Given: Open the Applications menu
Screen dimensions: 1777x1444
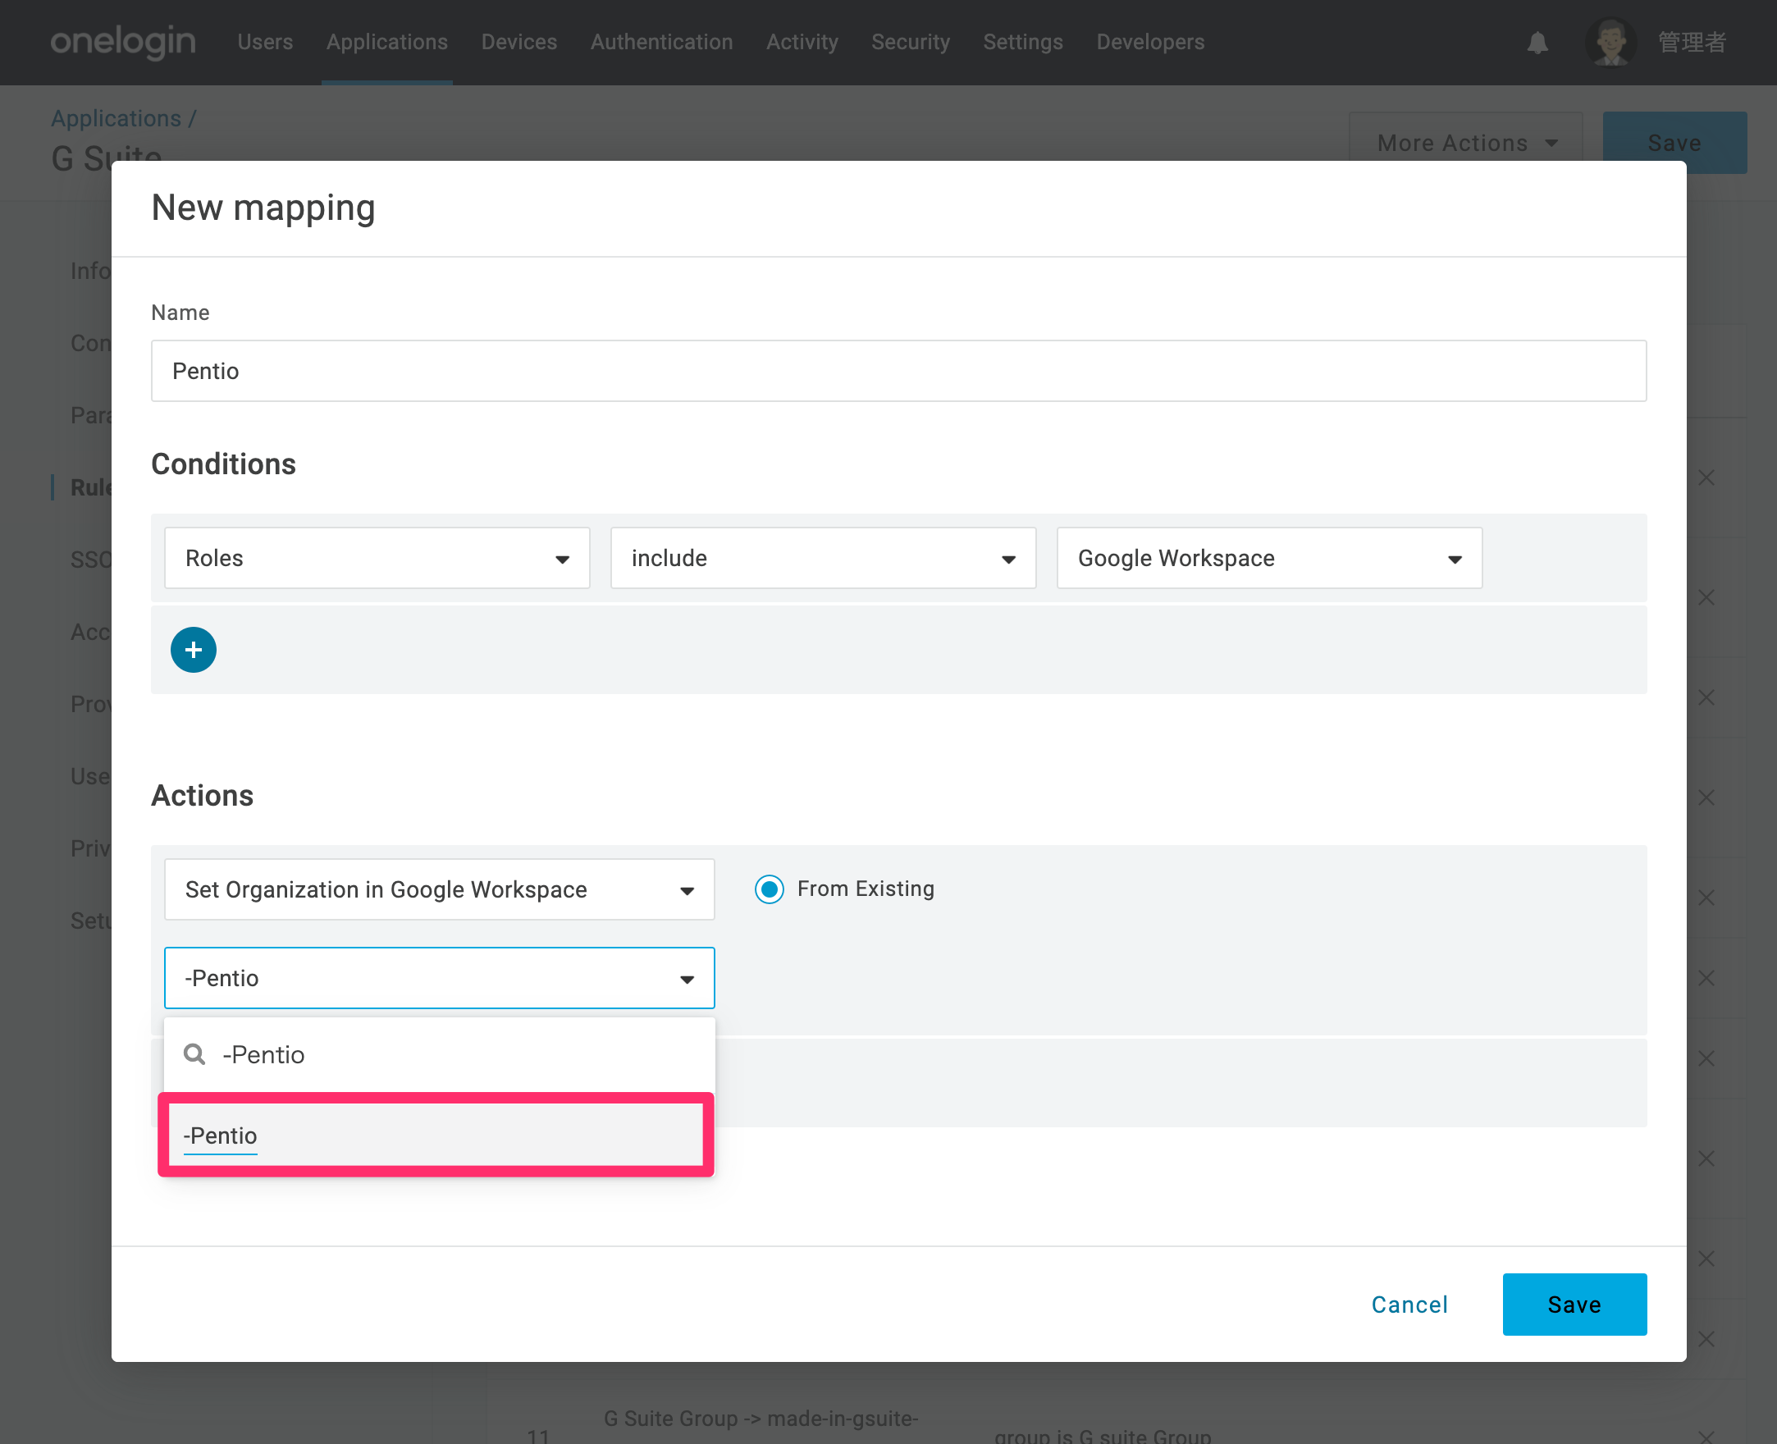Looking at the screenshot, I should tap(386, 42).
